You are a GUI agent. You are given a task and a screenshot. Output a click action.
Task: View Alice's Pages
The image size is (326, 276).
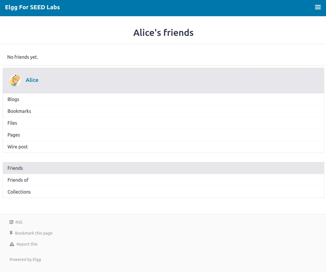point(14,135)
